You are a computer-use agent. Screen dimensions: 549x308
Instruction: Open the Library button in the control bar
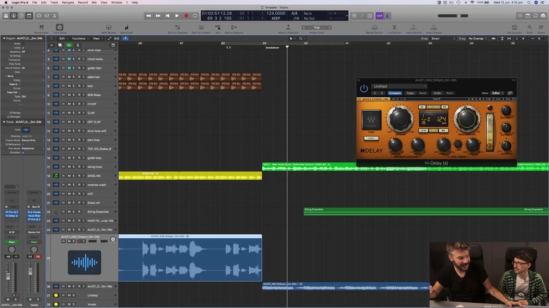pyautogui.click(x=6, y=16)
